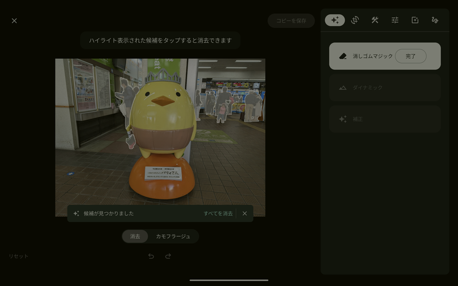Select the 補正 suggestion
The width and height of the screenshot is (458, 286).
(385, 119)
